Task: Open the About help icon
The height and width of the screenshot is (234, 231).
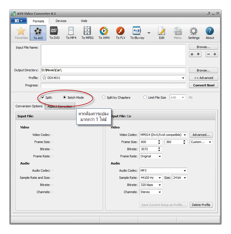Action: pyautogui.click(x=210, y=33)
